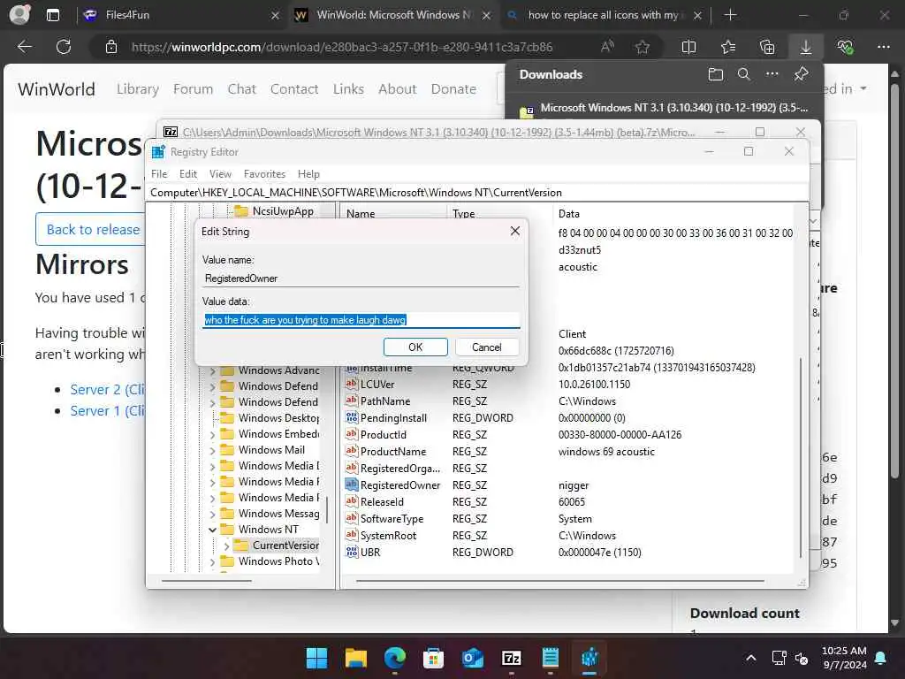Viewport: 905px width, 679px height.
Task: Open Favorites list icon
Action: [x=728, y=47]
